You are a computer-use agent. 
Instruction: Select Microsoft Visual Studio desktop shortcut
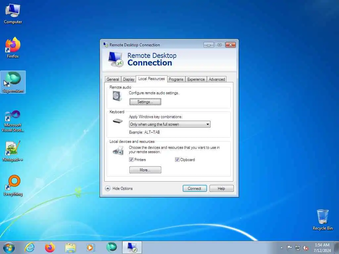[x=13, y=121]
